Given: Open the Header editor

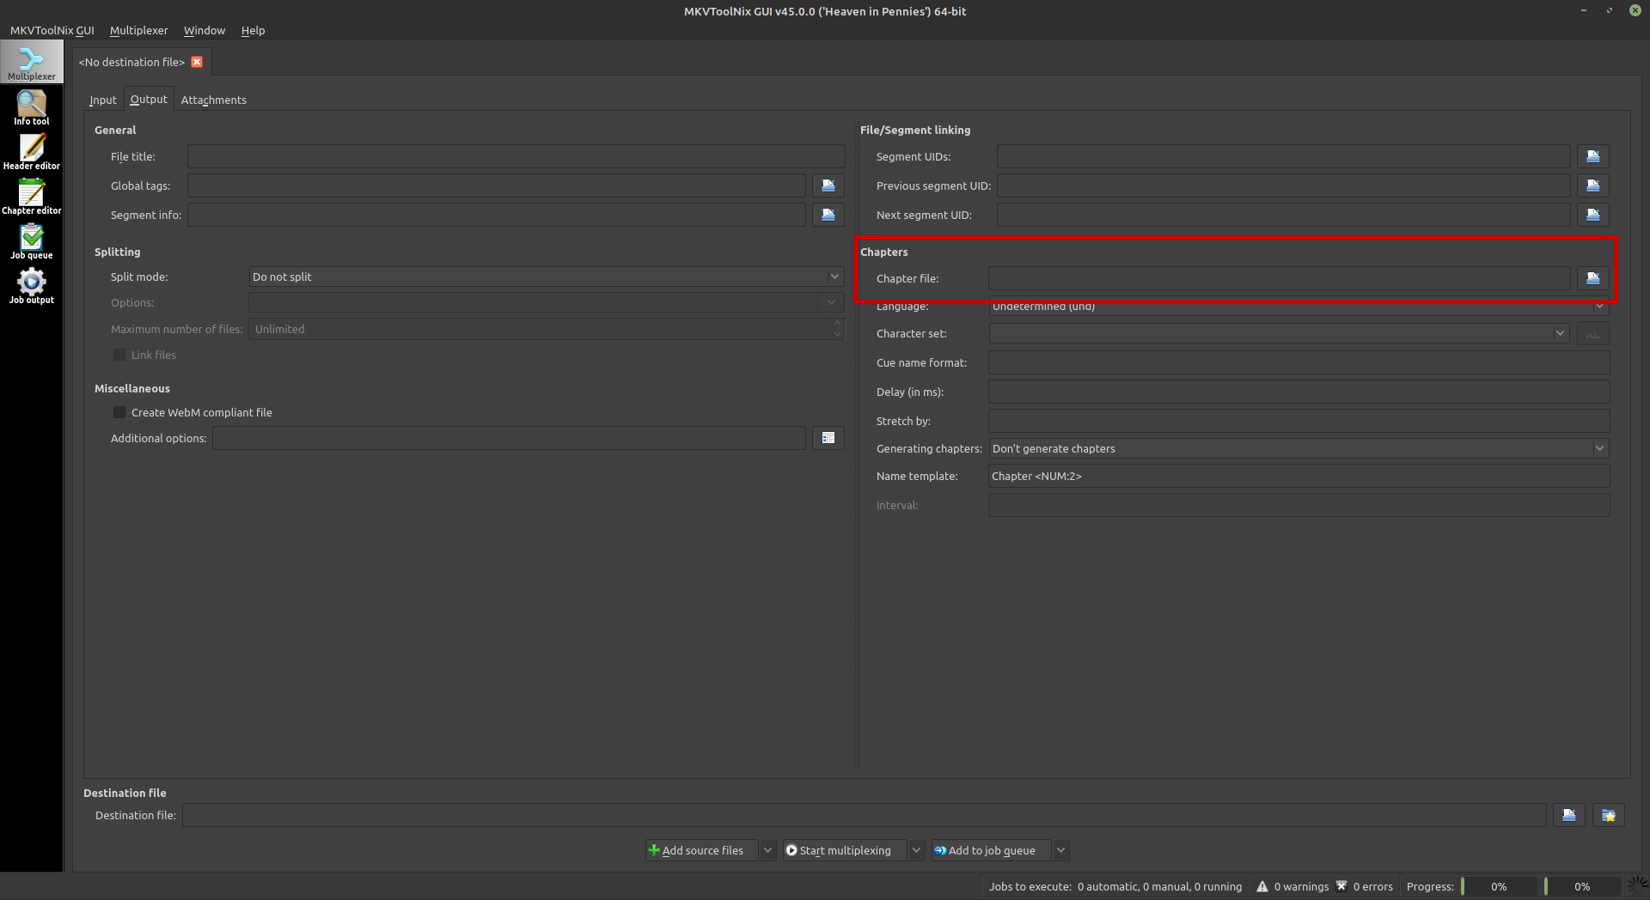Looking at the screenshot, I should click(x=31, y=152).
